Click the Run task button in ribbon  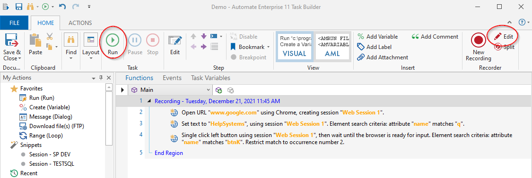[113, 44]
